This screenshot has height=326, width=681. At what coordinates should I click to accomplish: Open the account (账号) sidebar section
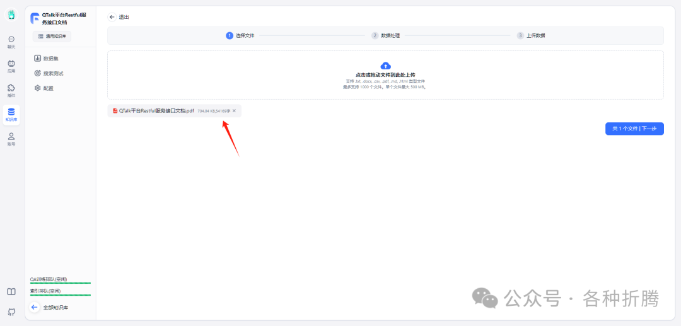[11, 139]
